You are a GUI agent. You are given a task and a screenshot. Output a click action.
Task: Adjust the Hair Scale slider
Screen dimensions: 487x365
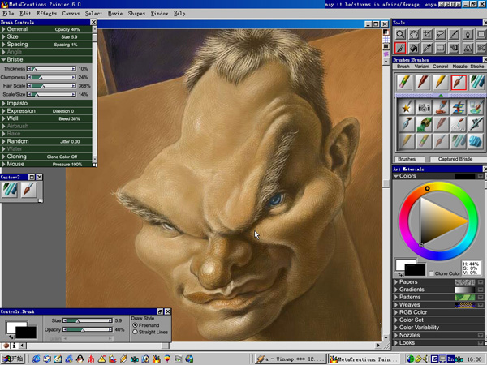click(51, 86)
